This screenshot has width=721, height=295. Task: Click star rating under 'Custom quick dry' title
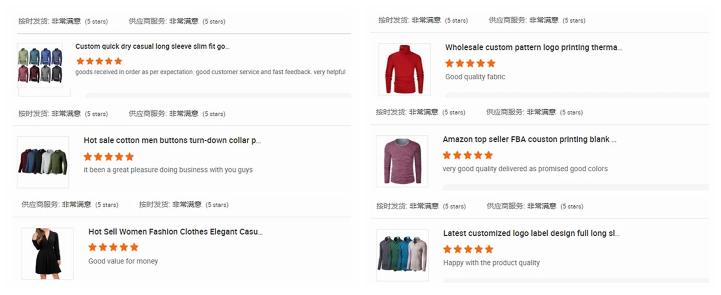(99, 61)
